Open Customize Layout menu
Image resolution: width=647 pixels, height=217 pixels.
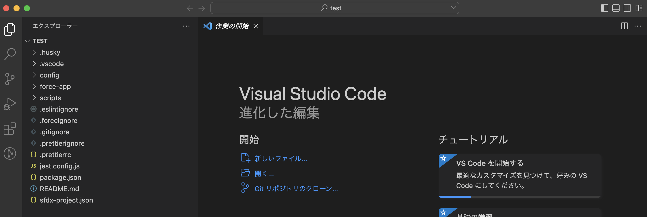[639, 8]
